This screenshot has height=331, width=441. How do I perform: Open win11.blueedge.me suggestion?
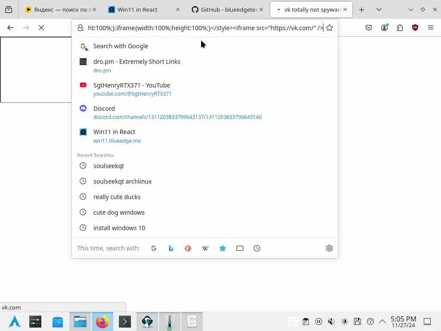205,136
